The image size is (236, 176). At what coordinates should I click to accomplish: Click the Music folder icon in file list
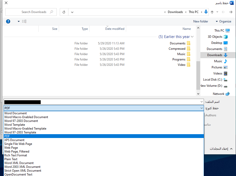188,54
